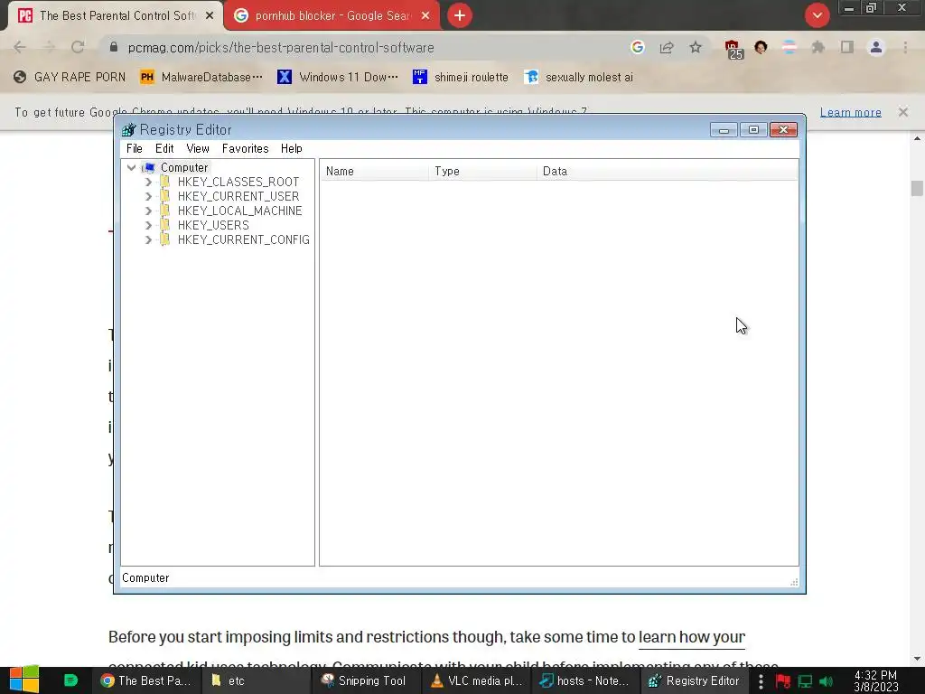This screenshot has height=694, width=925.
Task: Collapse the Computer root node
Action: tap(132, 167)
